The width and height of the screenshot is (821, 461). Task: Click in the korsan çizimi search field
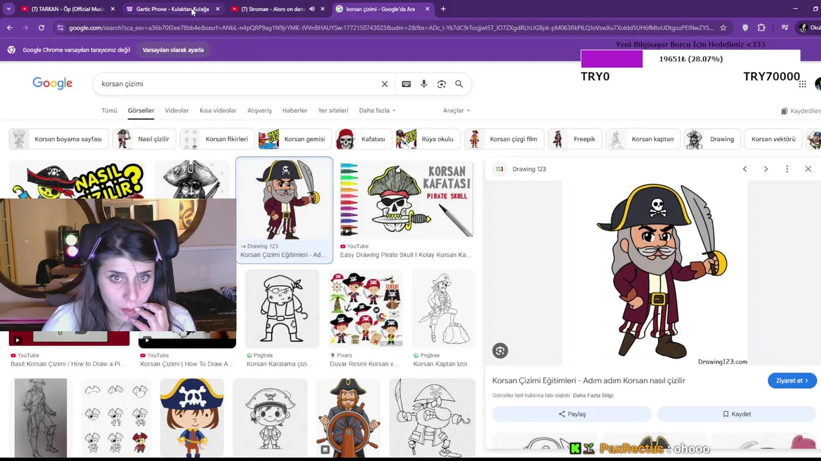[237, 84]
